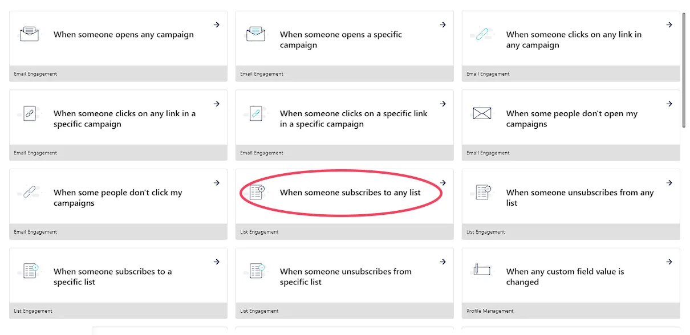Screen dimensions: 690x335
Task: Click the list-plus icon for 'subscribes to any list'
Action: click(257, 192)
